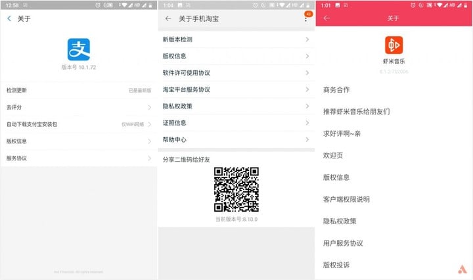Tap Xiami status bar clock 1:01
This screenshot has width=473, height=280.
tap(326, 5)
